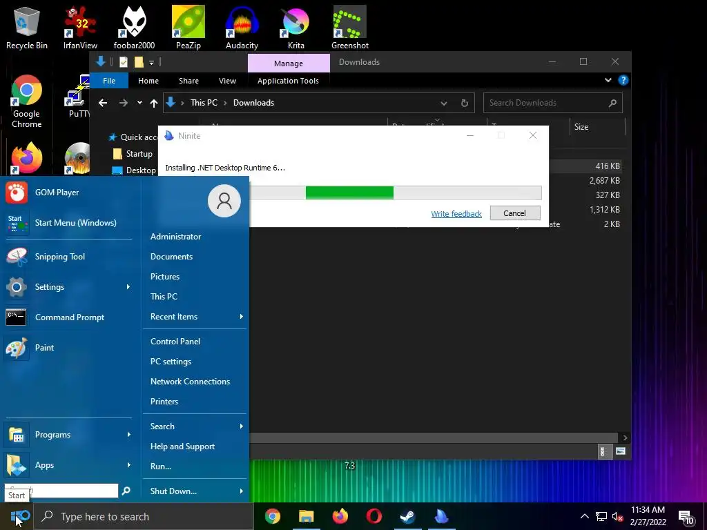This screenshot has width=707, height=530.
Task: Open Network Connections from start menu
Action: 190,381
